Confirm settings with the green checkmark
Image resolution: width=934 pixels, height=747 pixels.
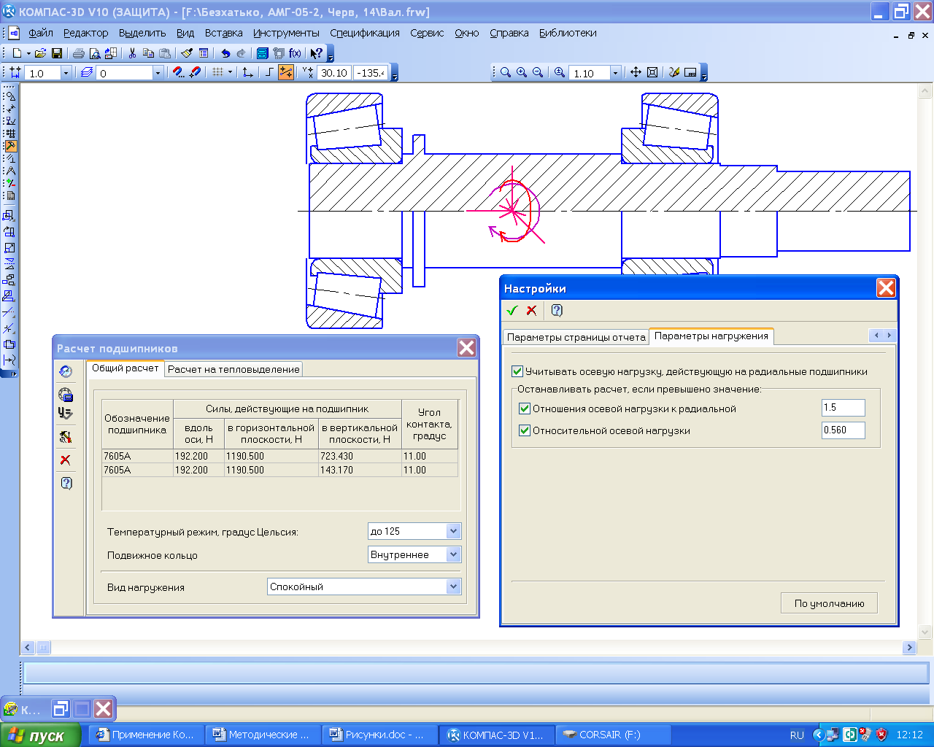tap(512, 310)
